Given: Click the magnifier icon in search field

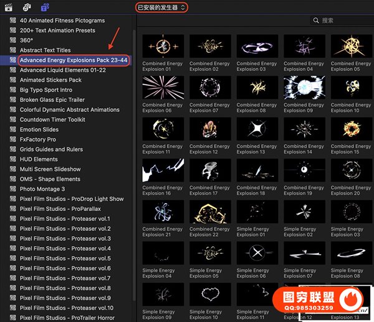Looking at the screenshot, I should (x=317, y=21).
